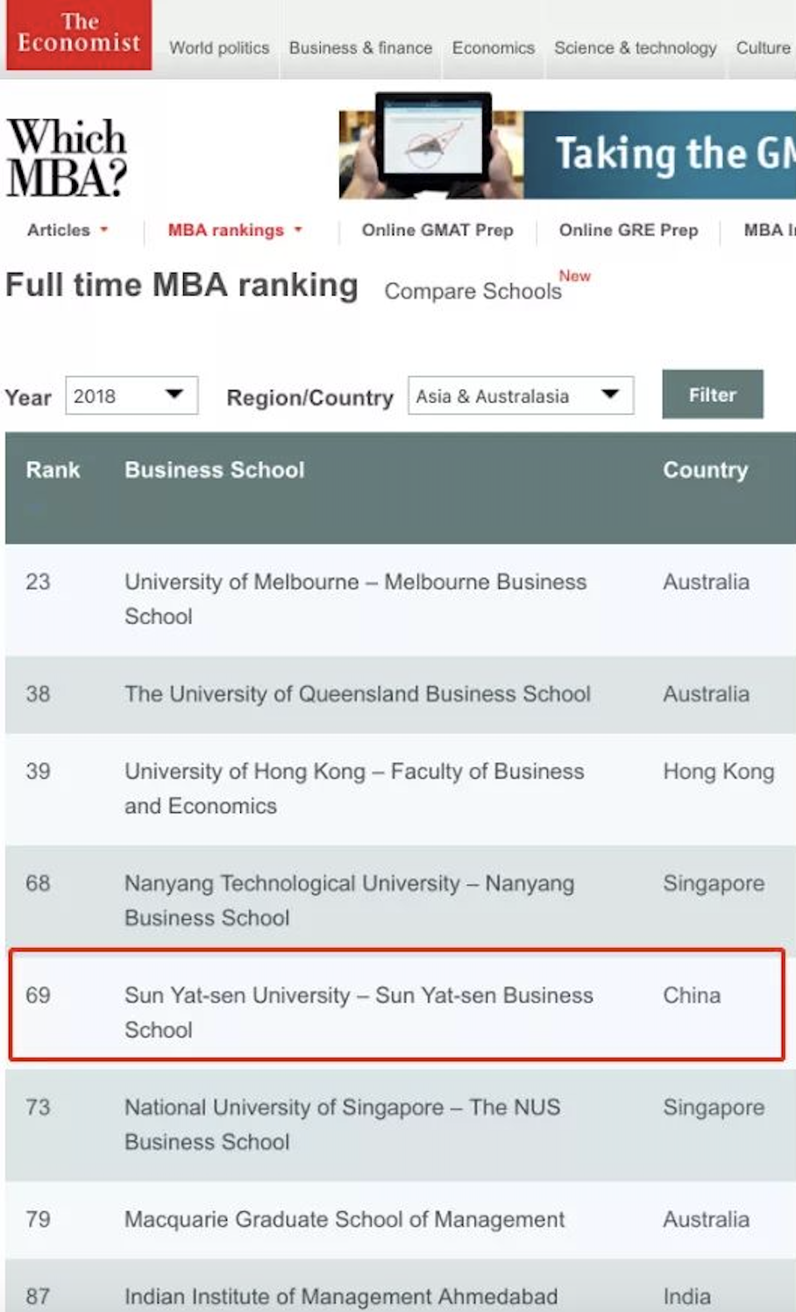Open the World politics section
Screen dimensions: 796x1312
[x=219, y=48]
